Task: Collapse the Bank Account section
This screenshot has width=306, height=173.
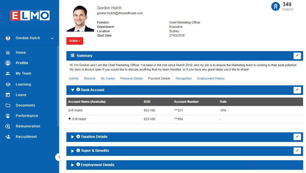Action: click(72, 90)
